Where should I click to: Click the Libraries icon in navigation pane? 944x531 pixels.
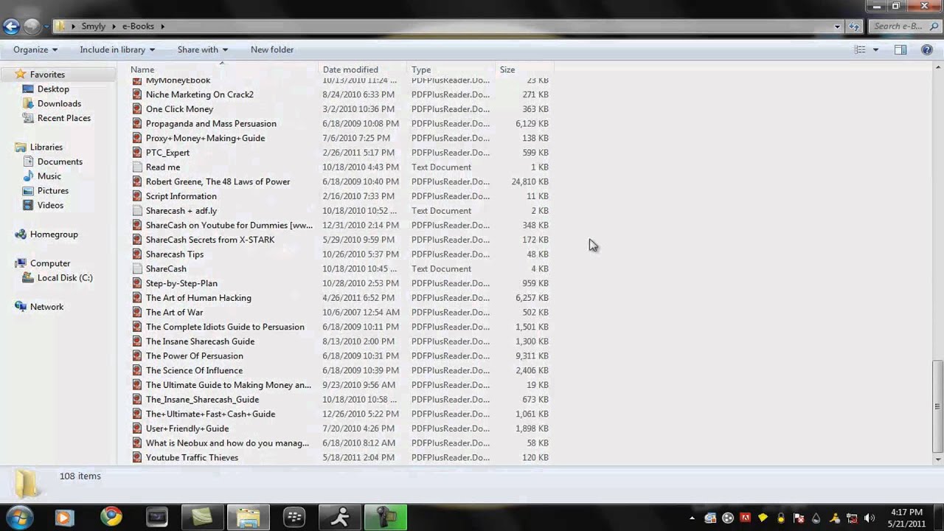[x=21, y=147]
